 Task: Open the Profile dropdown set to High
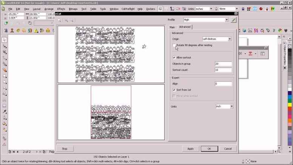(205, 20)
